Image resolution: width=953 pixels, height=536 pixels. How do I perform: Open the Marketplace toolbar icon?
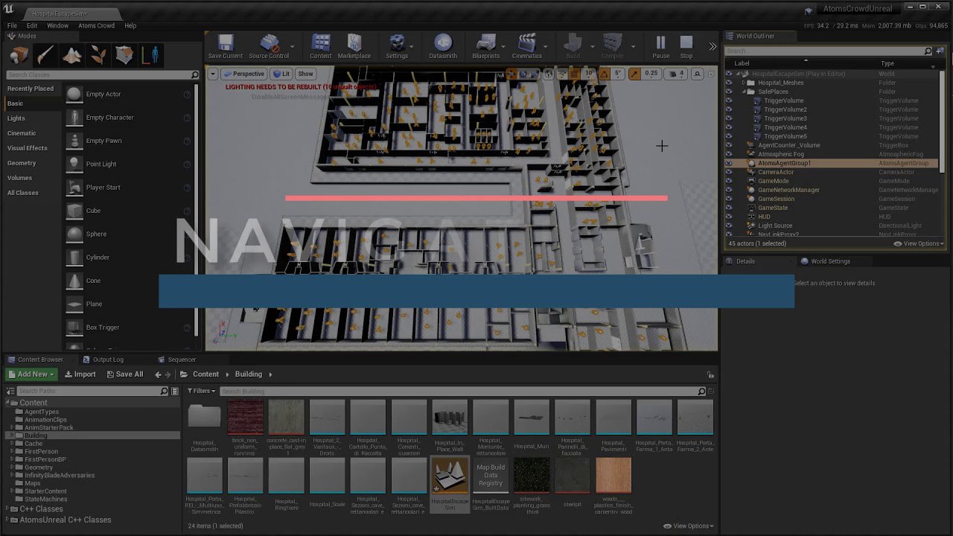[354, 46]
